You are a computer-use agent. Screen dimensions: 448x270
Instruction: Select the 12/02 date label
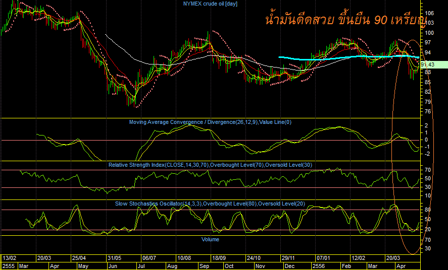click(358, 258)
